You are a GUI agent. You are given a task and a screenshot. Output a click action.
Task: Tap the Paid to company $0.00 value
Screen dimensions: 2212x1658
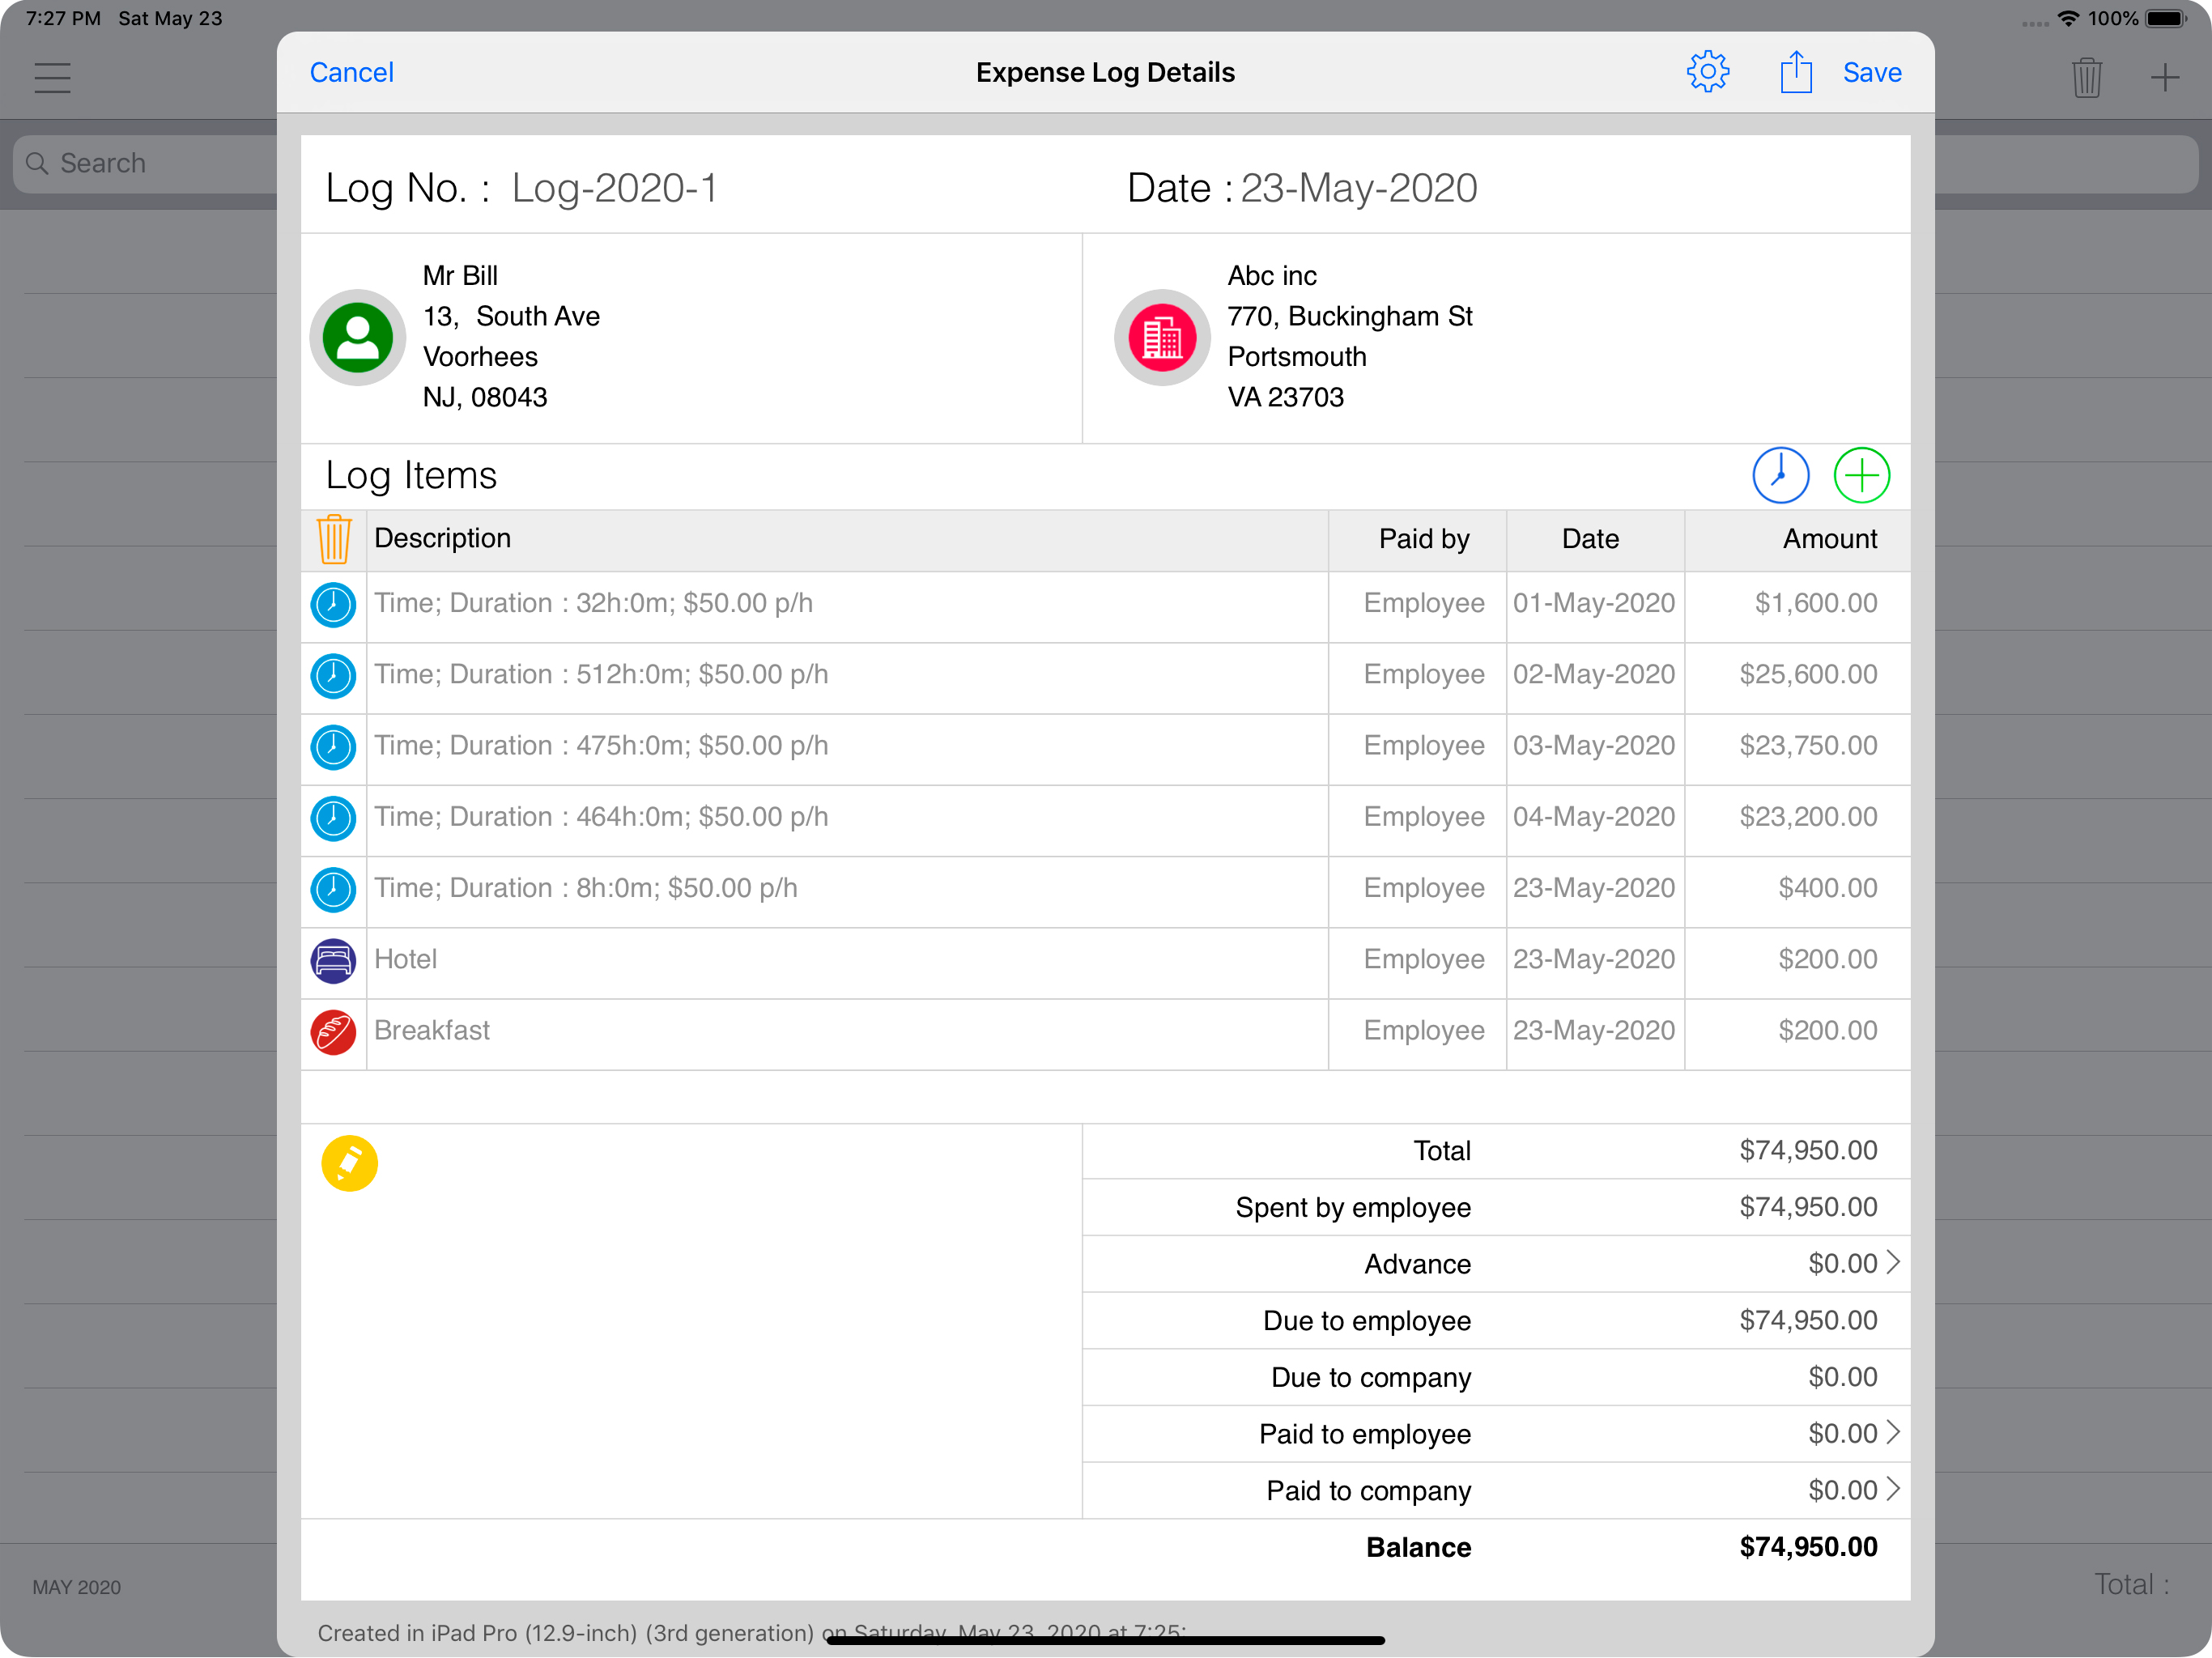1842,1490
